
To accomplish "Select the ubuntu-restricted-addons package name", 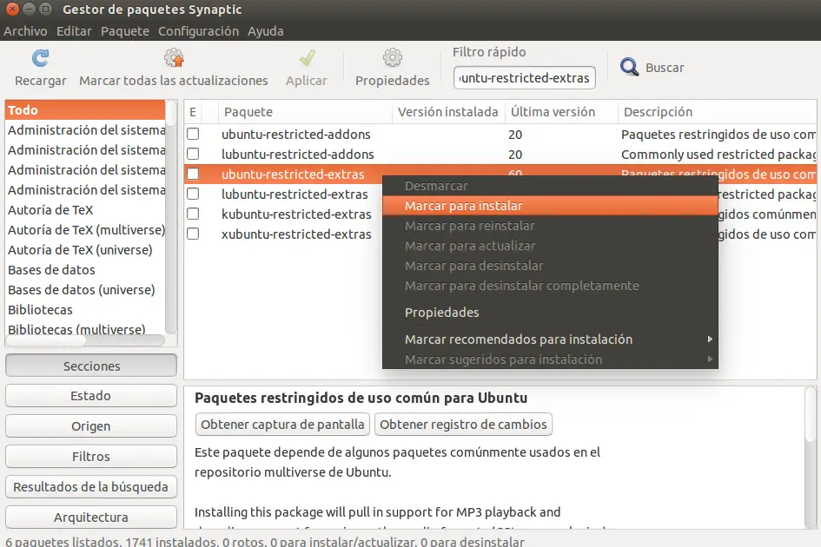I will tap(296, 135).
